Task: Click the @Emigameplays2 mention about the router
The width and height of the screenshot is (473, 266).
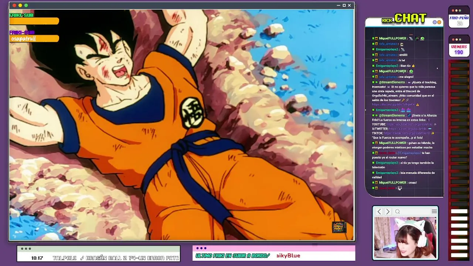Action: 409,153
